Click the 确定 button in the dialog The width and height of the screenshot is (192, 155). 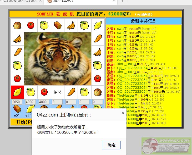tap(111, 145)
